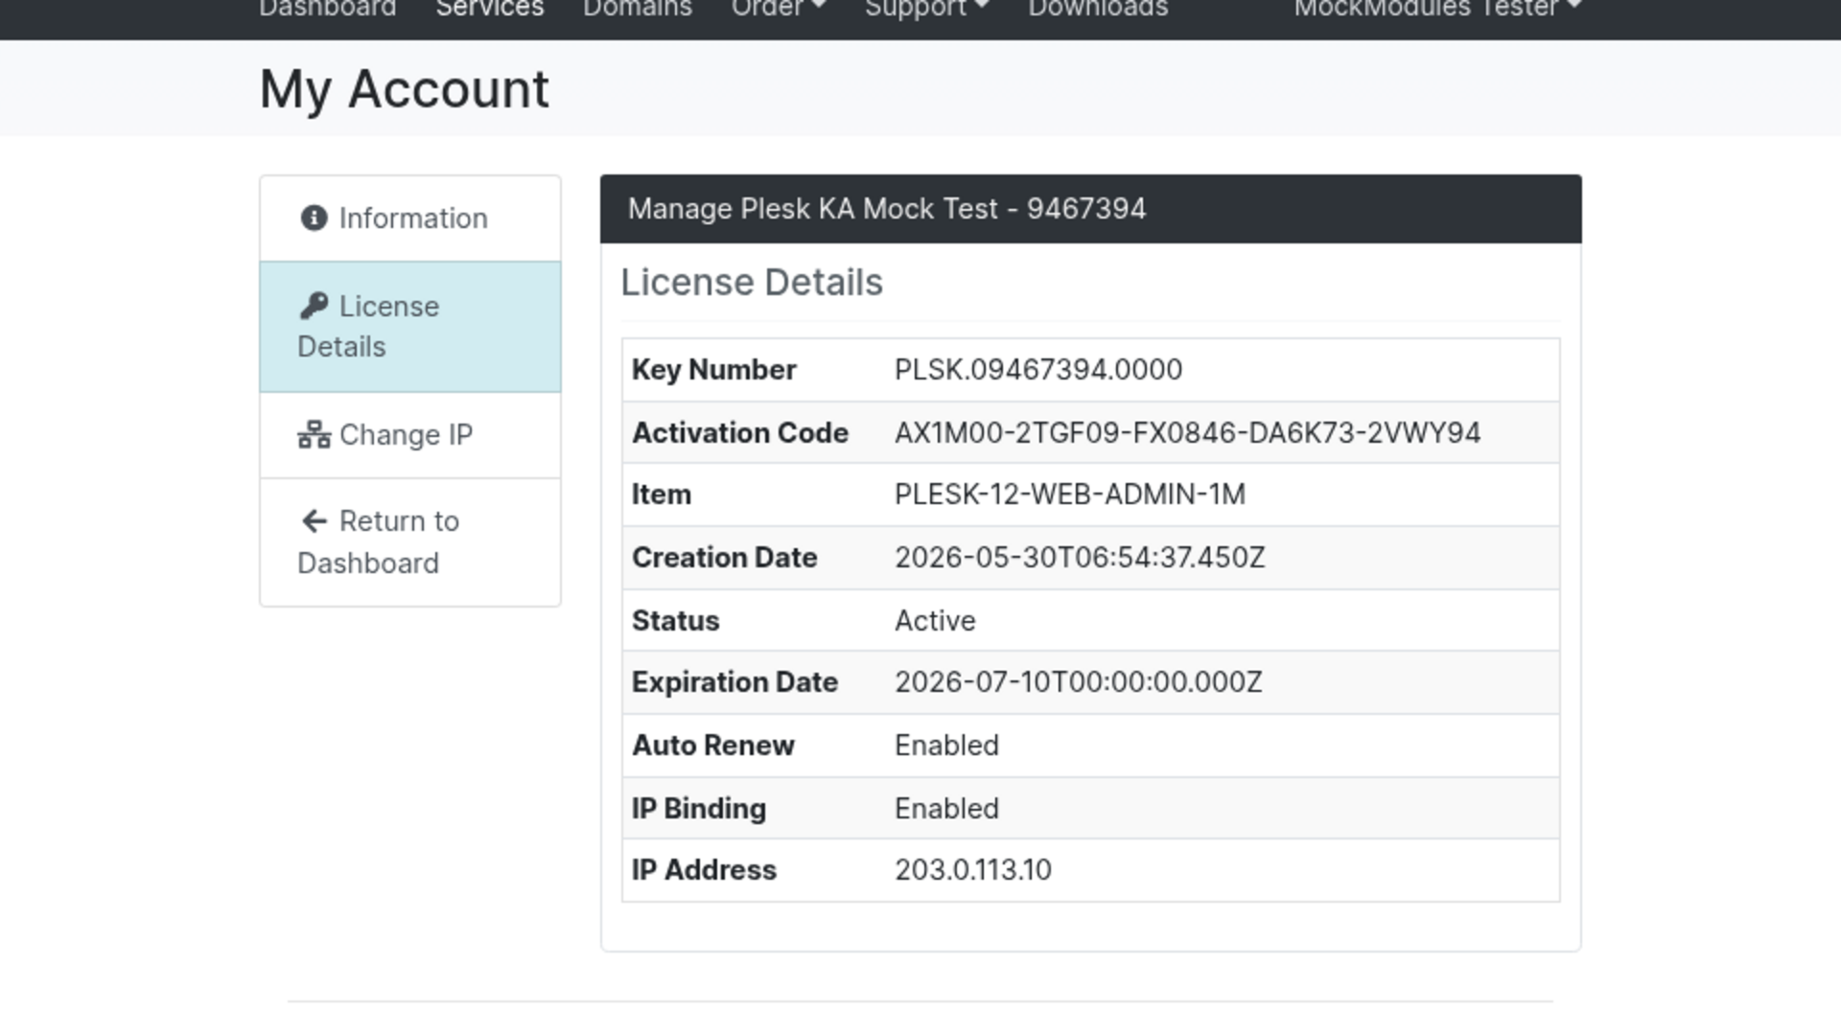Click the License Details section heading

(752, 283)
